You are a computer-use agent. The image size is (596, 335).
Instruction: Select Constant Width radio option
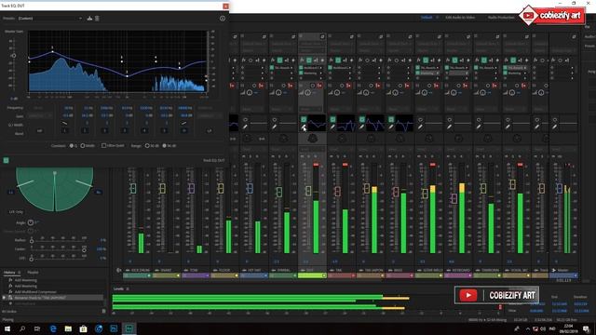(x=83, y=146)
